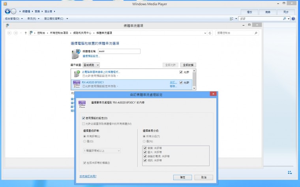
Task: Click the control panel search magnifier icon
Action: (256, 33)
